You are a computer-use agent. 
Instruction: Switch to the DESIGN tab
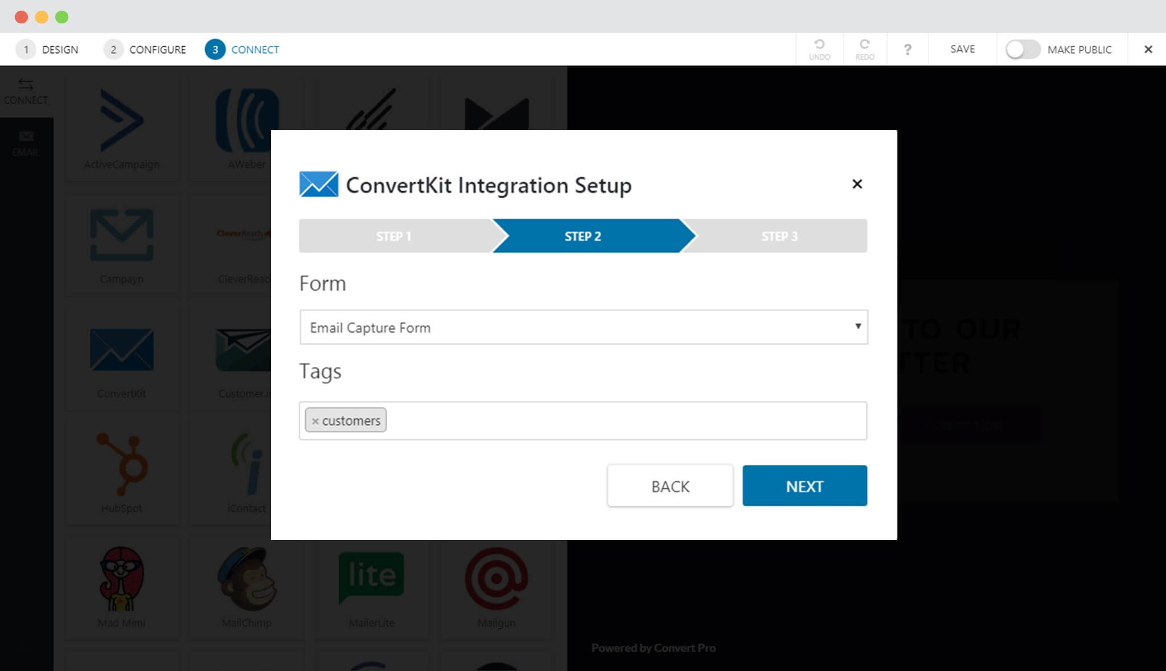[x=60, y=49]
